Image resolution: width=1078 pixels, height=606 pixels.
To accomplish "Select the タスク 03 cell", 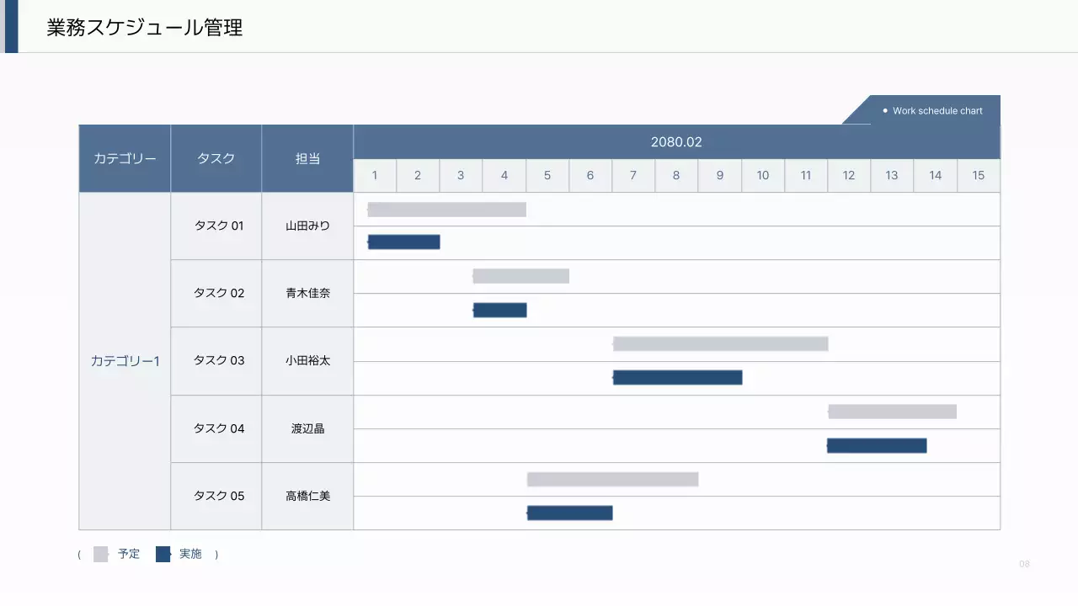I will (218, 360).
